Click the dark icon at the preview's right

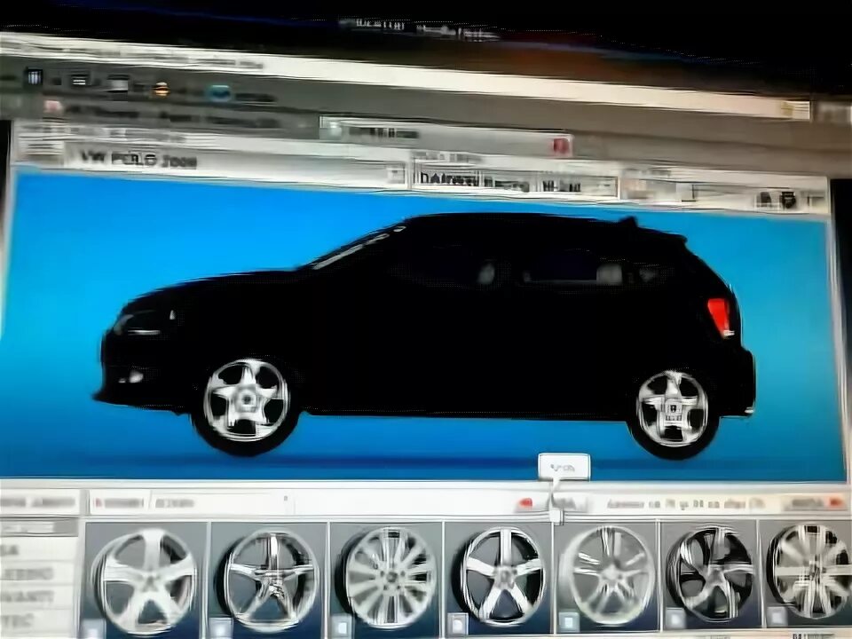point(787,200)
